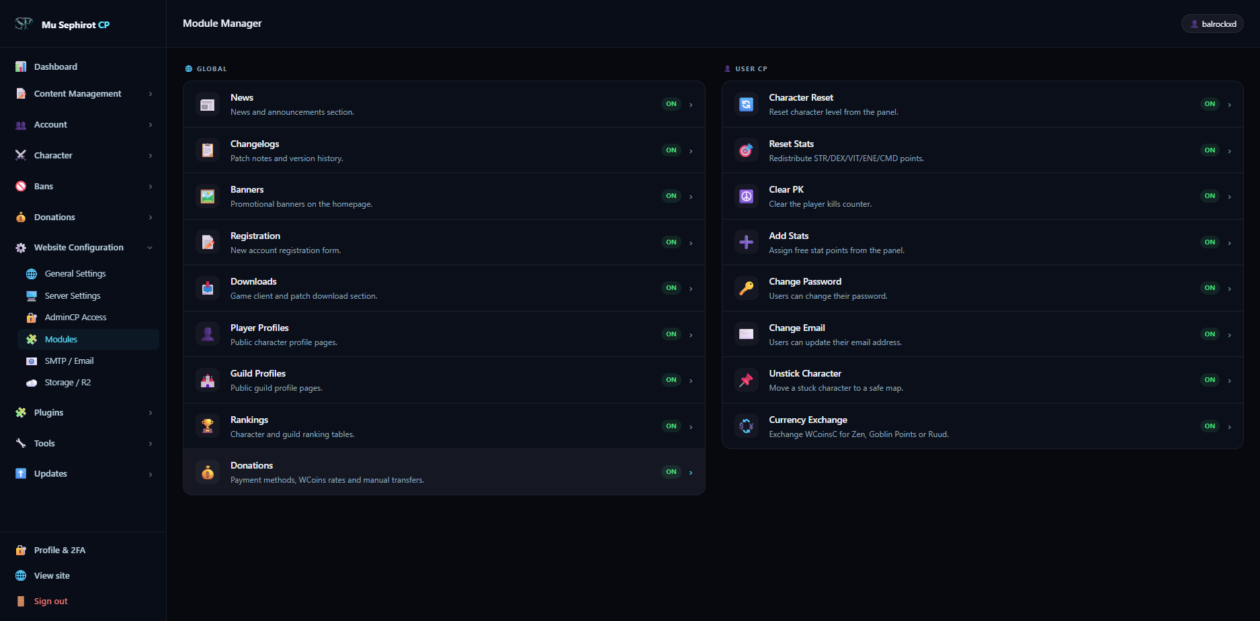Click the Banners picture icon
The width and height of the screenshot is (1260, 621).
[208, 197]
